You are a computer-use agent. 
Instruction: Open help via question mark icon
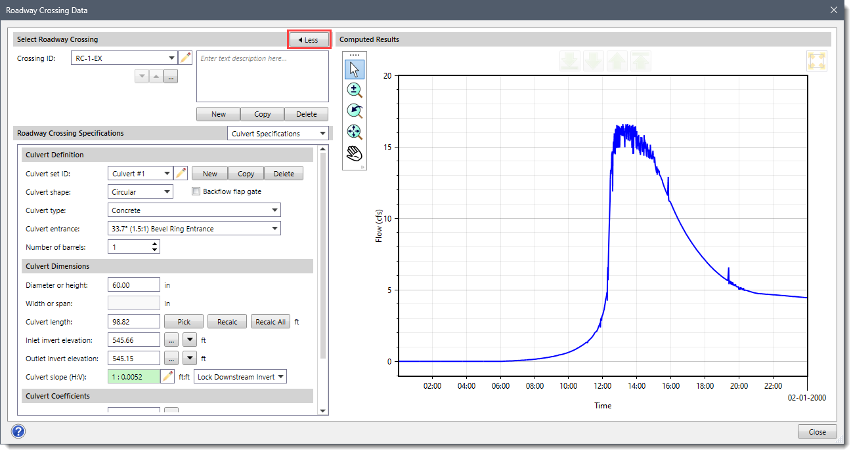click(18, 431)
